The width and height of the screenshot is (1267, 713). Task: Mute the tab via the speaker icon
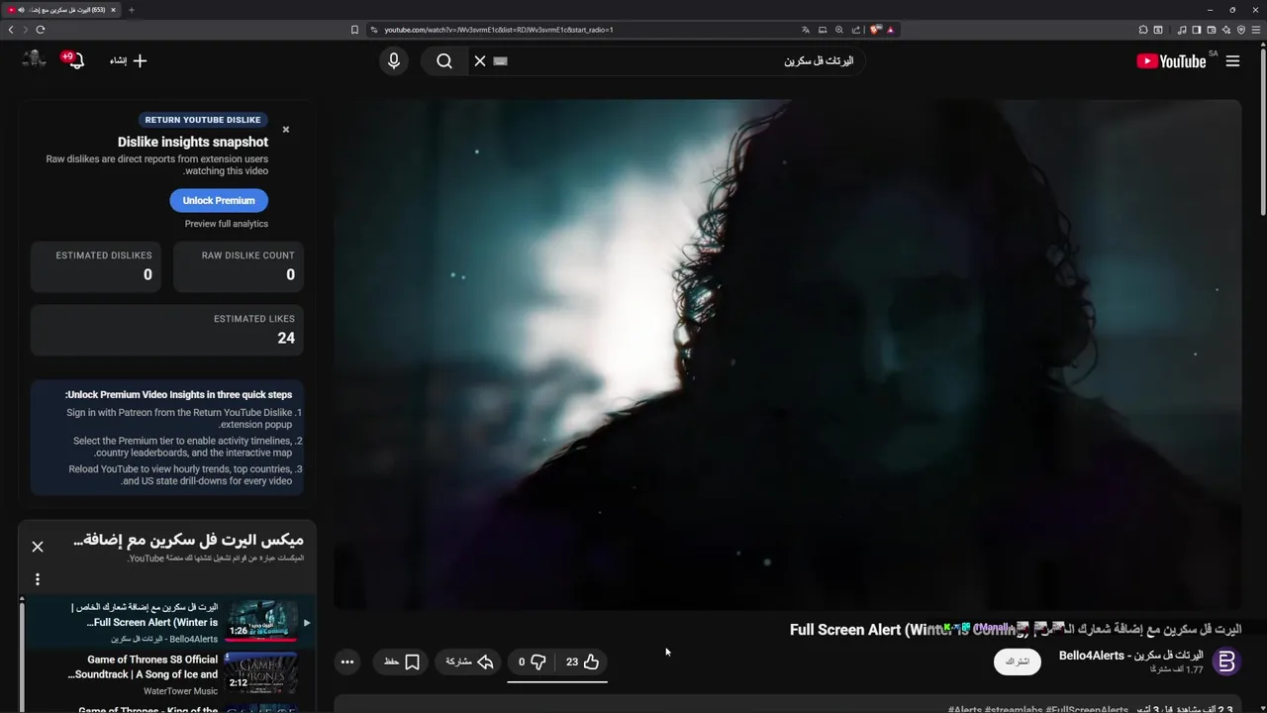tap(21, 10)
